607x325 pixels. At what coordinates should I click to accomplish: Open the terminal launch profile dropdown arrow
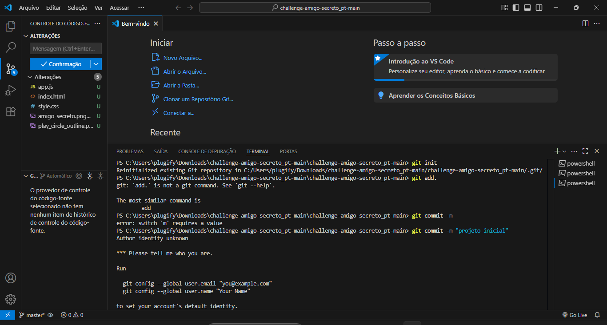(x=564, y=151)
